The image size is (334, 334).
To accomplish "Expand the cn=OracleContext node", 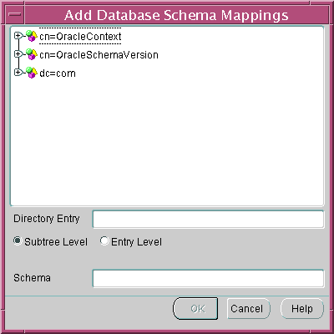I will (18, 36).
